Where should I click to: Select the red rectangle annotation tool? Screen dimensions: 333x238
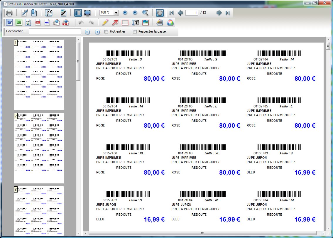(125, 22)
